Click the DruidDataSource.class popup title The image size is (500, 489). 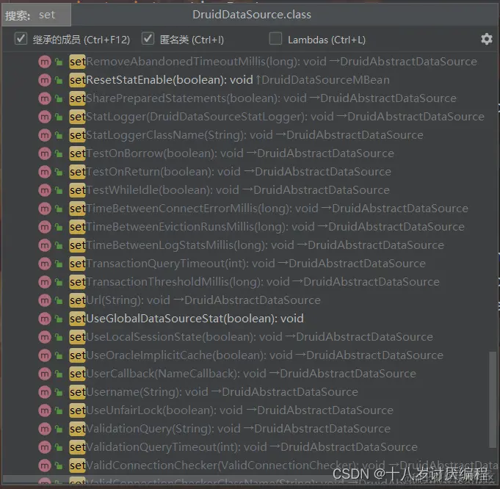click(252, 15)
